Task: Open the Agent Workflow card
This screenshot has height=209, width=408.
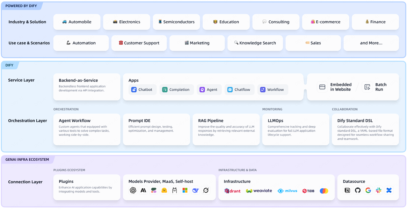Action: 87,129
